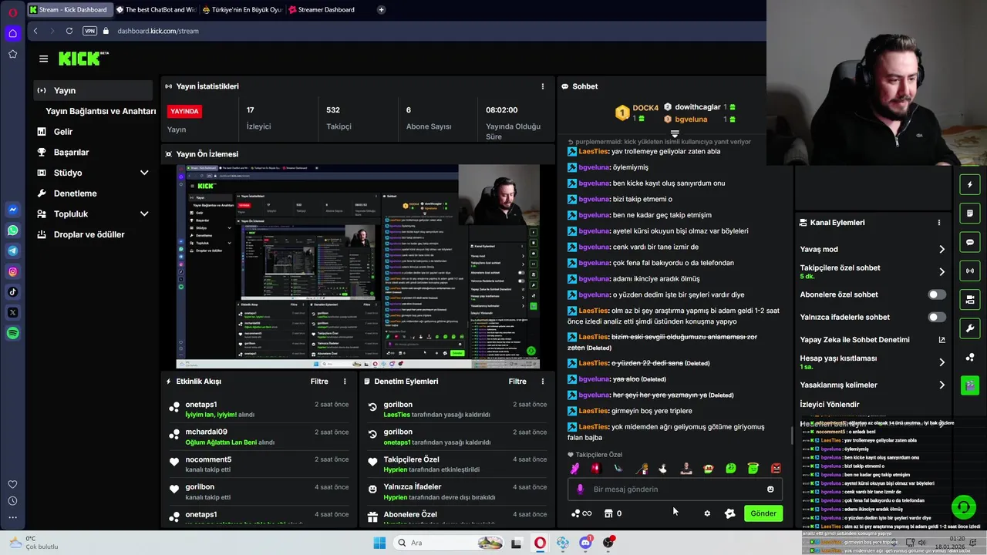The height and width of the screenshot is (555, 987).
Task: Open Droplar ve ödüller
Action: point(89,234)
